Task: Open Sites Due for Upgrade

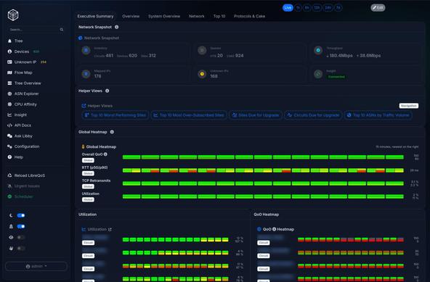Action: pos(256,115)
